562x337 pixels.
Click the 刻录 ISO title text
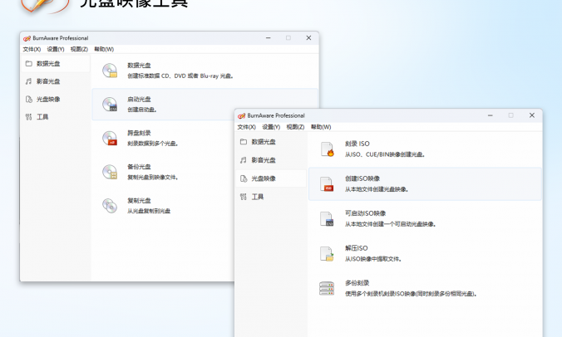point(357,144)
